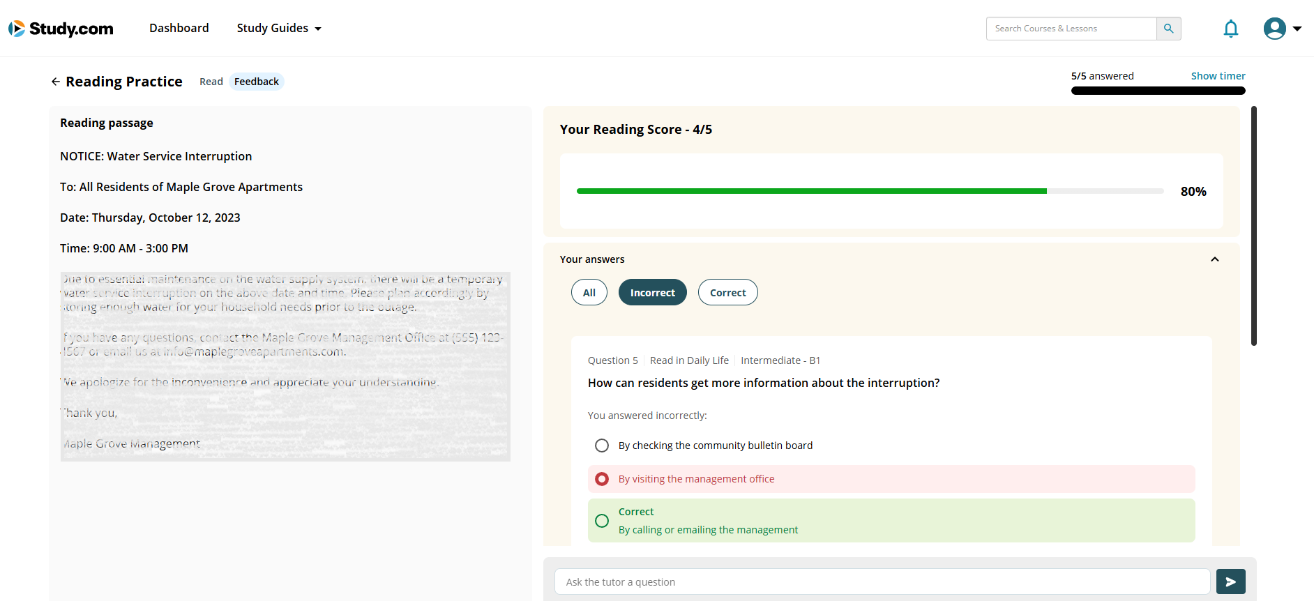Open account menu dropdown arrow
The image size is (1314, 601).
click(1297, 29)
